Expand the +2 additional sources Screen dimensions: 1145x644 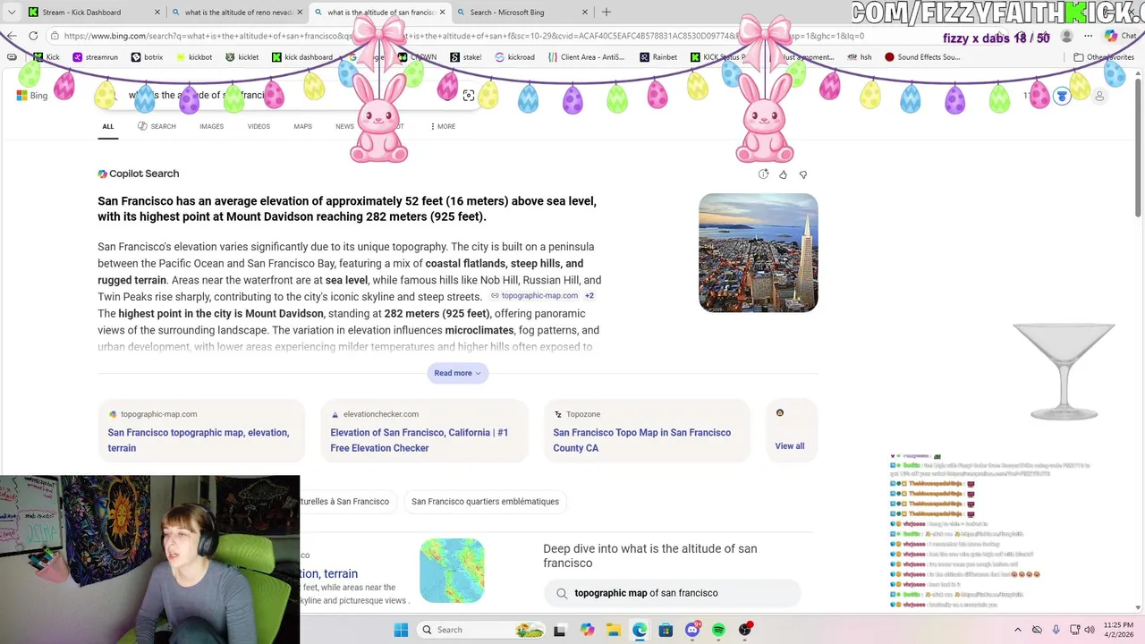click(589, 296)
